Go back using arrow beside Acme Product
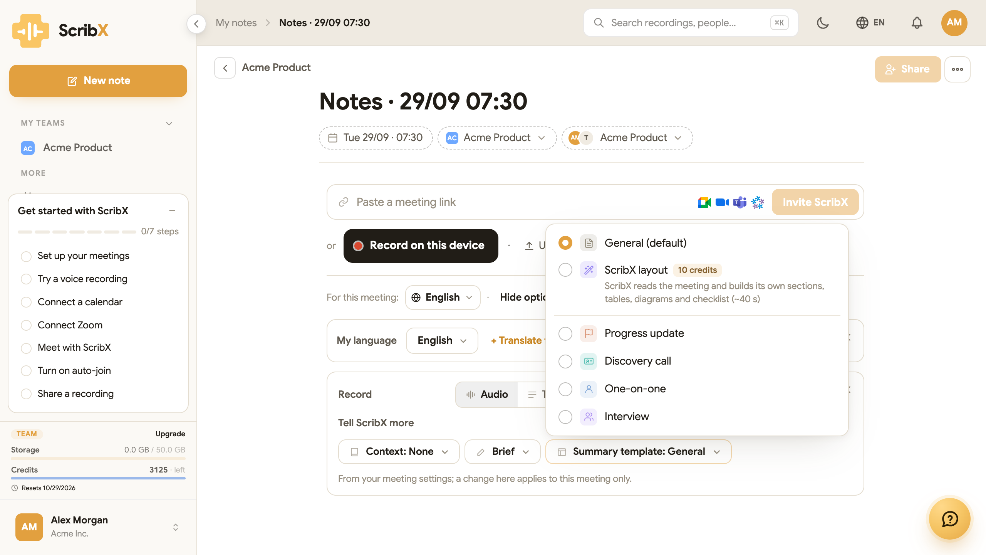Screen dimensions: 986x555 tap(225, 68)
